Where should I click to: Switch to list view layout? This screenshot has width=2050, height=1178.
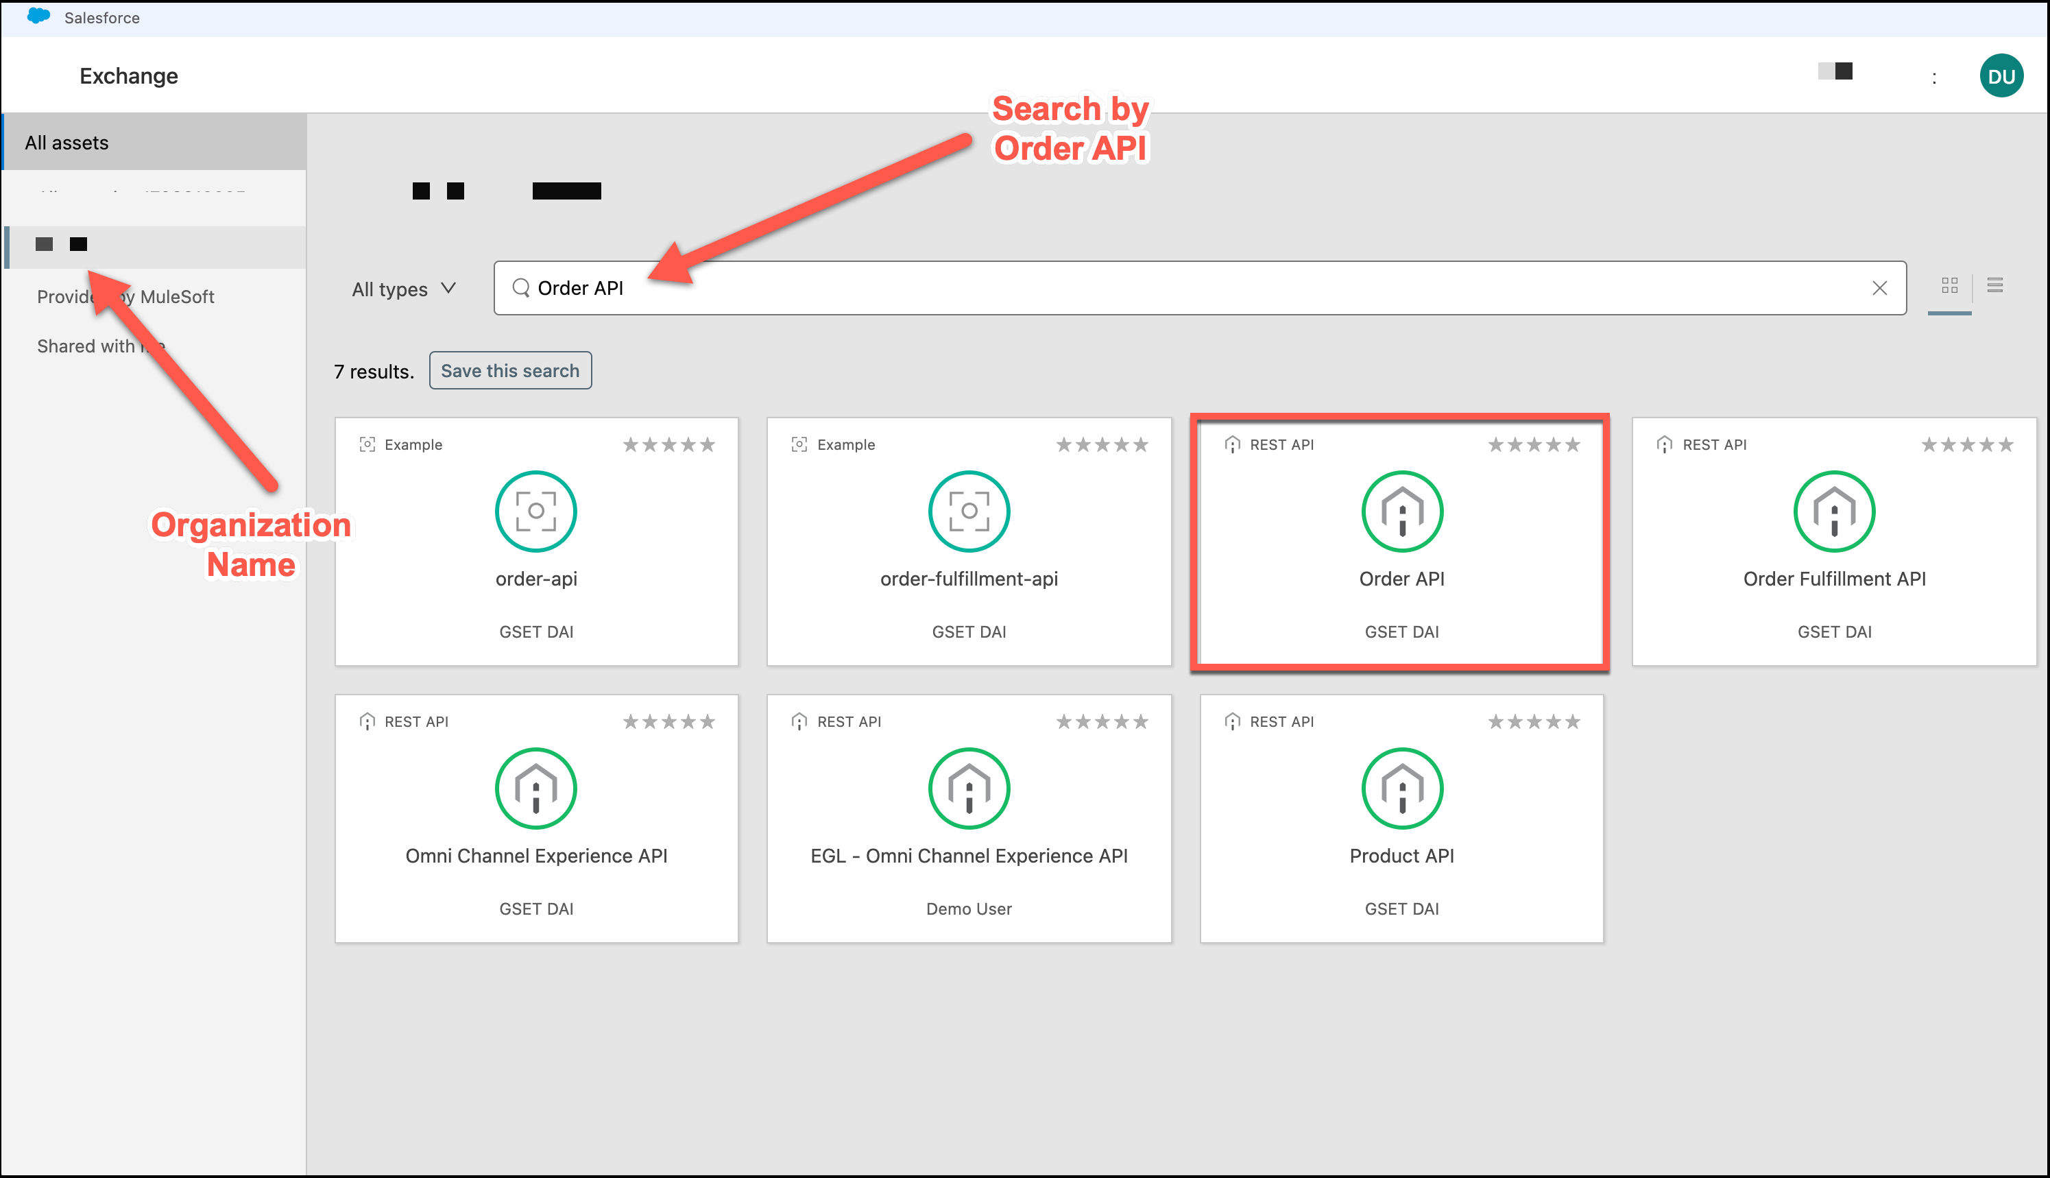(1995, 285)
